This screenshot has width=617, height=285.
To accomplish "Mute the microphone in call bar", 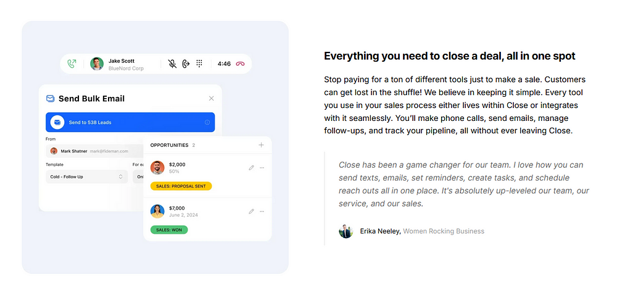I will (172, 64).
